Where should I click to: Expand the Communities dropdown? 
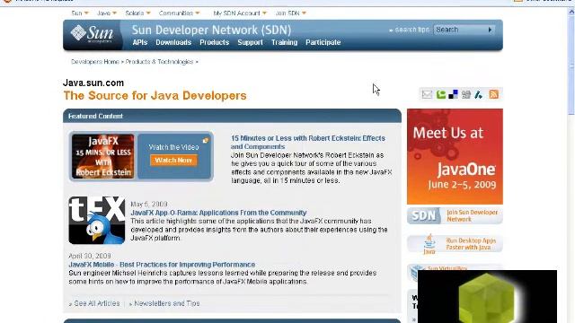coord(180,13)
